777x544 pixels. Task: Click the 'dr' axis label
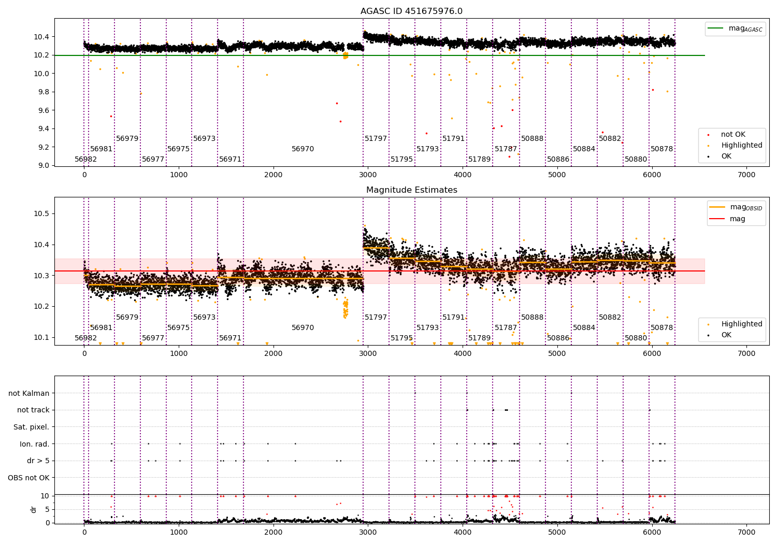pos(34,509)
